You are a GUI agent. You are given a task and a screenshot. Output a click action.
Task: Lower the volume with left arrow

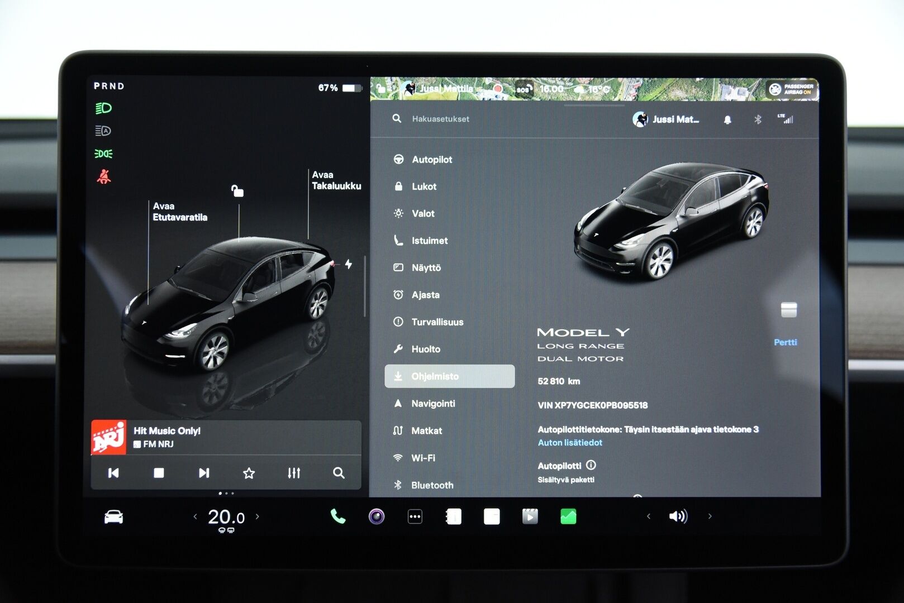pos(648,516)
